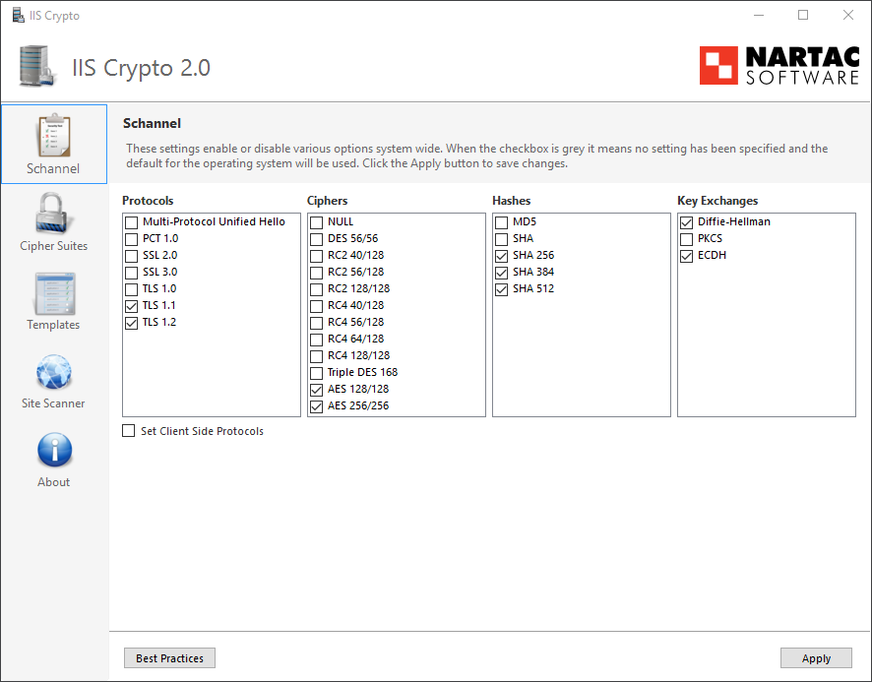
Task: Choose the Templates text label in sidebar
Action: (53, 325)
